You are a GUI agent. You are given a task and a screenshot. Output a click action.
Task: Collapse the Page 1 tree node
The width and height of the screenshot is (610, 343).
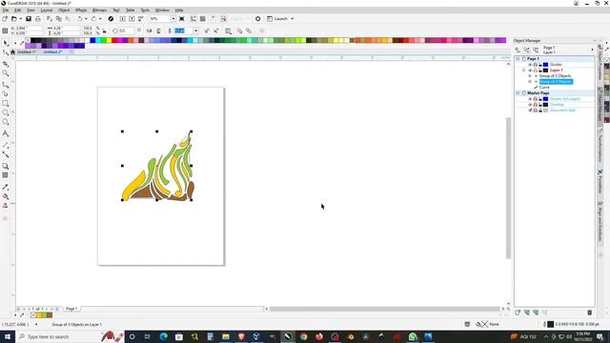pos(518,59)
